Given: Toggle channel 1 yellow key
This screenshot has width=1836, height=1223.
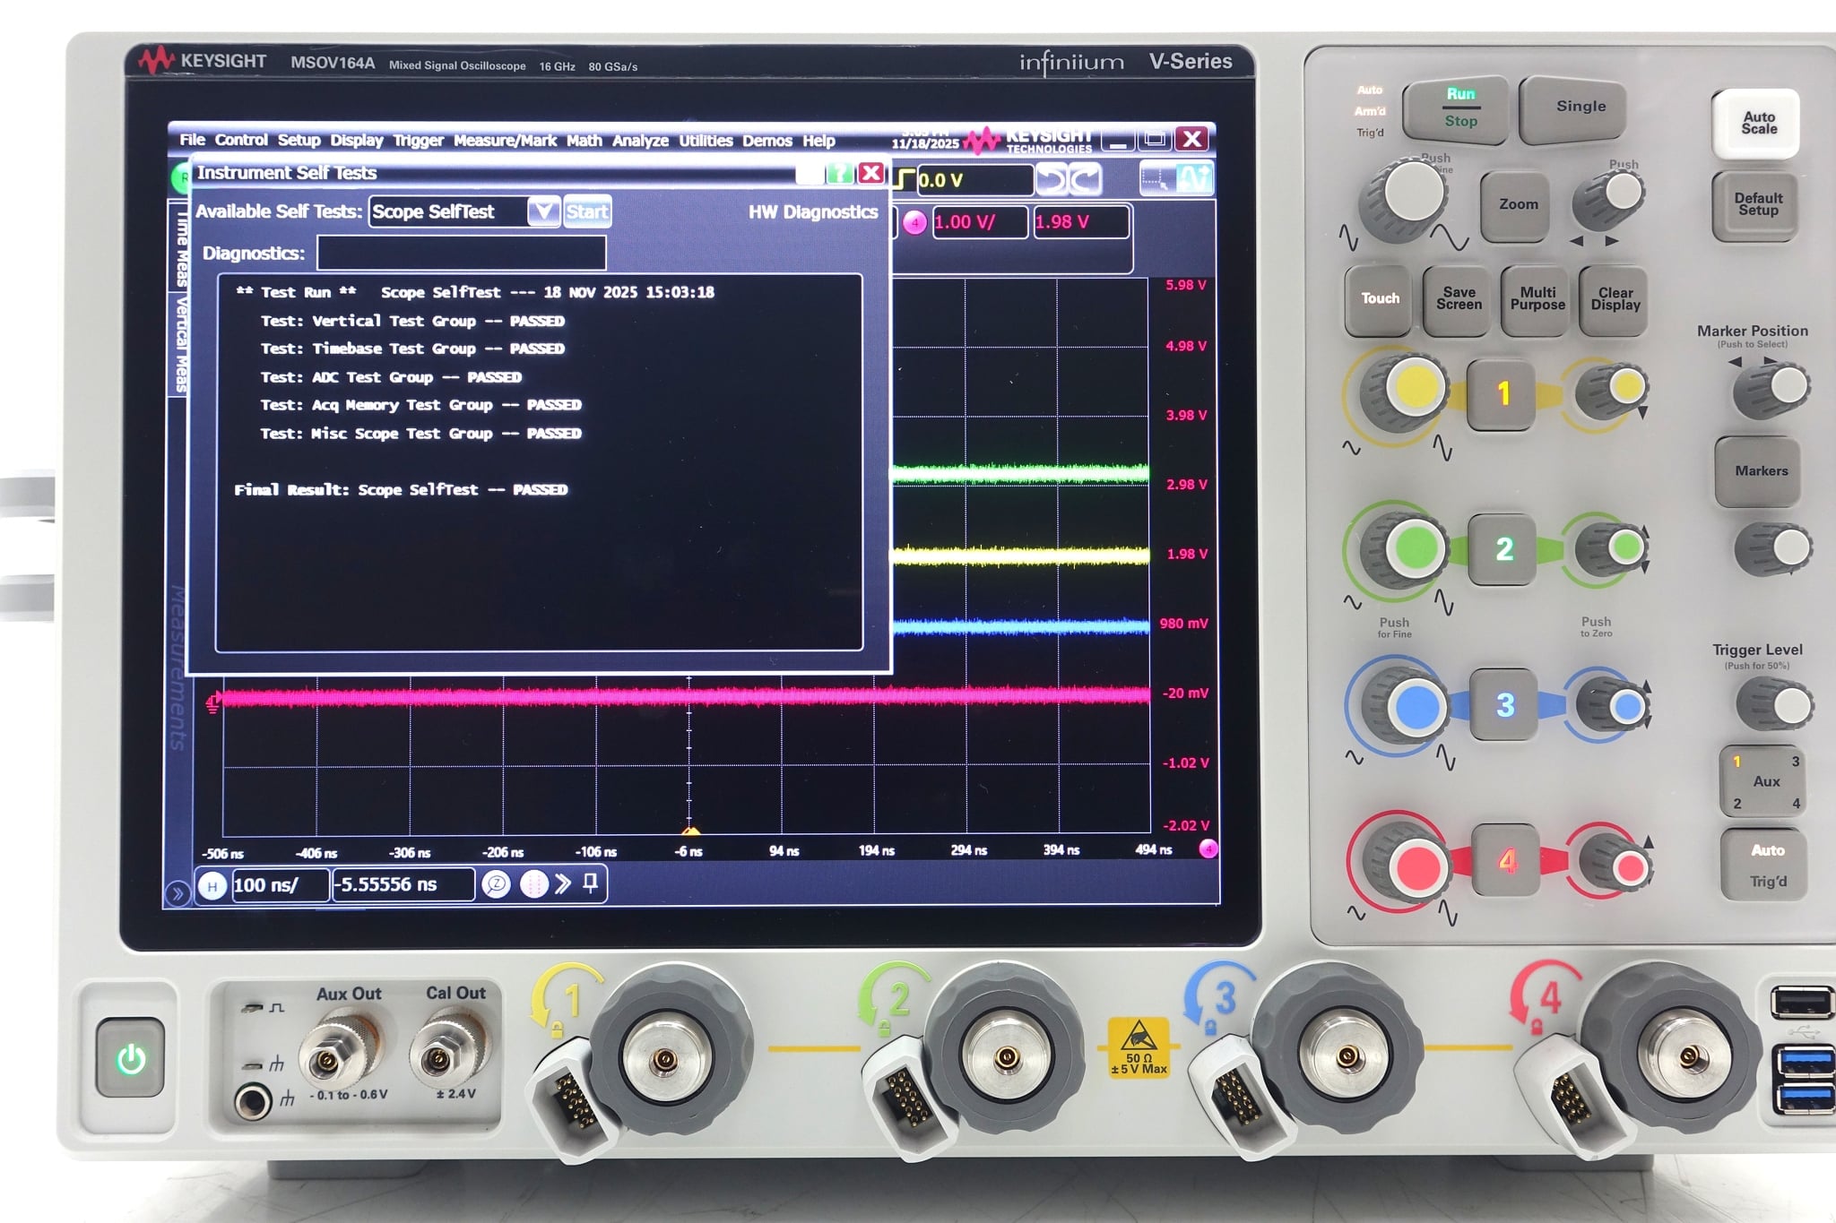Looking at the screenshot, I should coord(1502,394).
